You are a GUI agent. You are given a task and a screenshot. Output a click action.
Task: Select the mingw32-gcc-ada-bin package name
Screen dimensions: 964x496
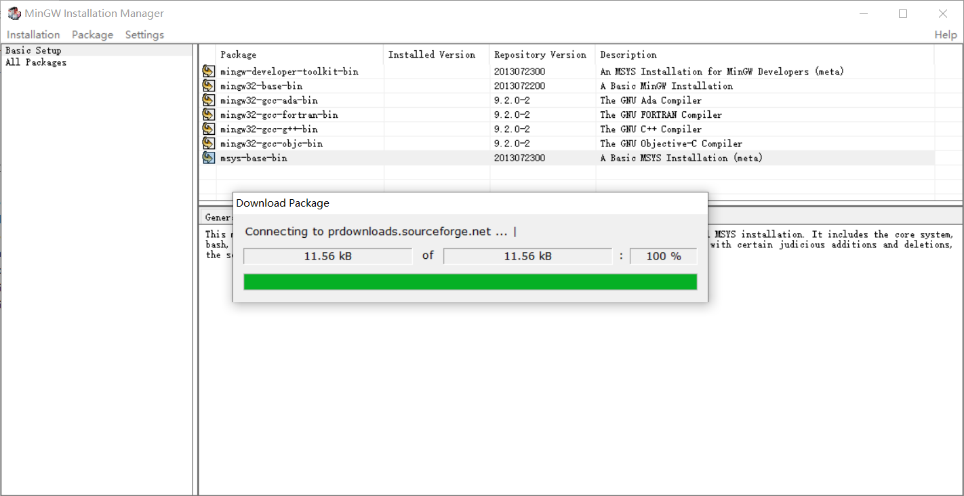[269, 100]
